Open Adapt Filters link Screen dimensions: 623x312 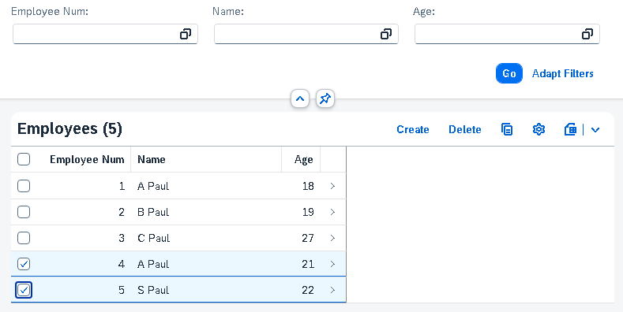563,73
